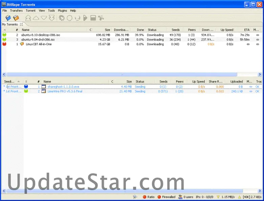Sort downloads by ETA column header
The height and width of the screenshot is (201, 264).
(247, 30)
